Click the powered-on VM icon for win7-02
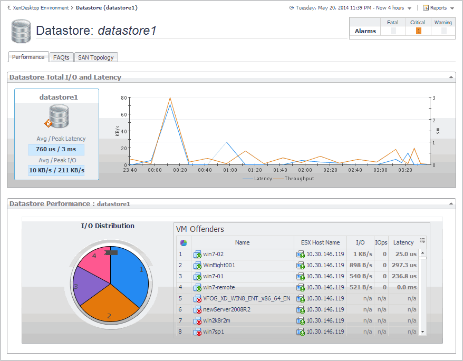 pos(197,254)
